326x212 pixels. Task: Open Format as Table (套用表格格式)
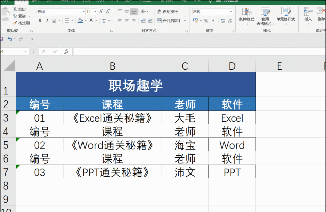click(x=265, y=16)
